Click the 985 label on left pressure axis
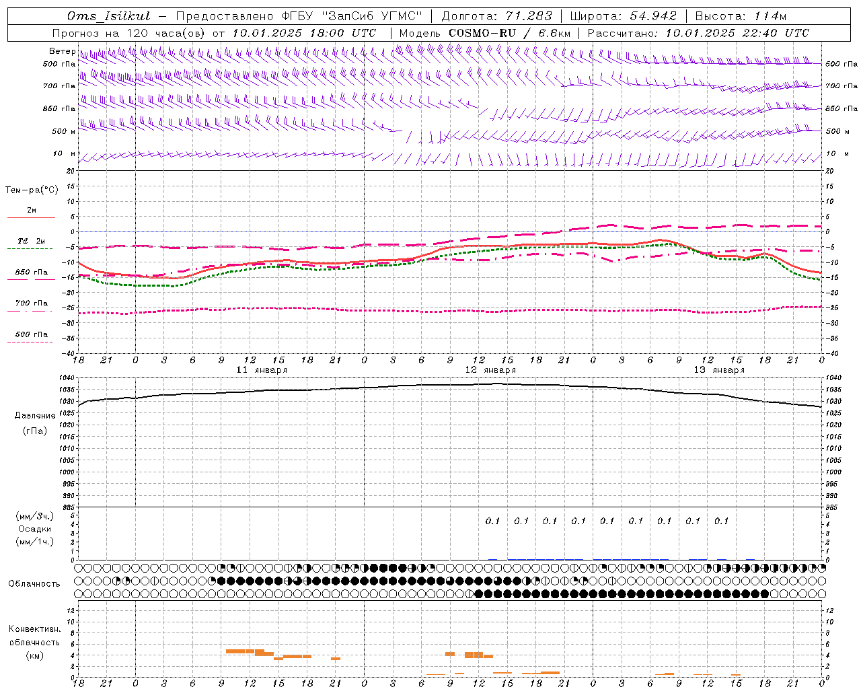 (67, 507)
